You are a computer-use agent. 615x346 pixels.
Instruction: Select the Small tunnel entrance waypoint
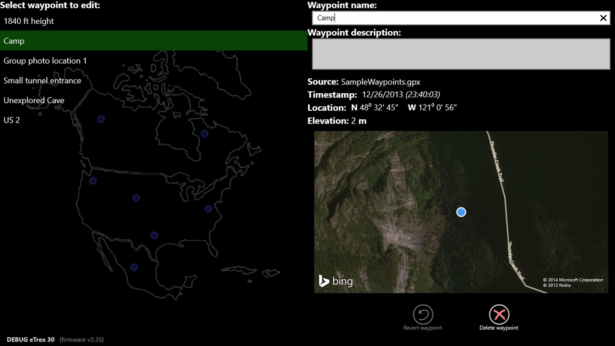coord(42,80)
